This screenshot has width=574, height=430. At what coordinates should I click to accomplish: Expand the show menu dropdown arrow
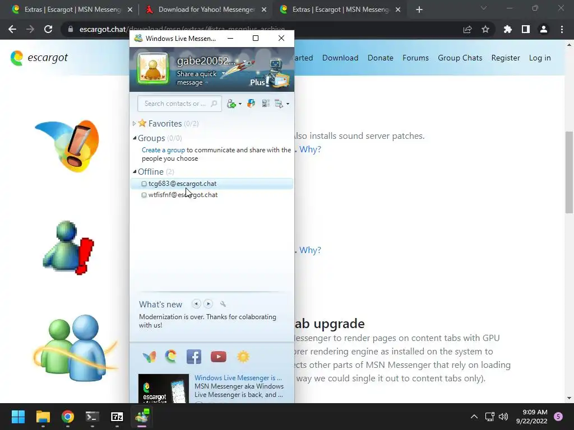click(288, 104)
